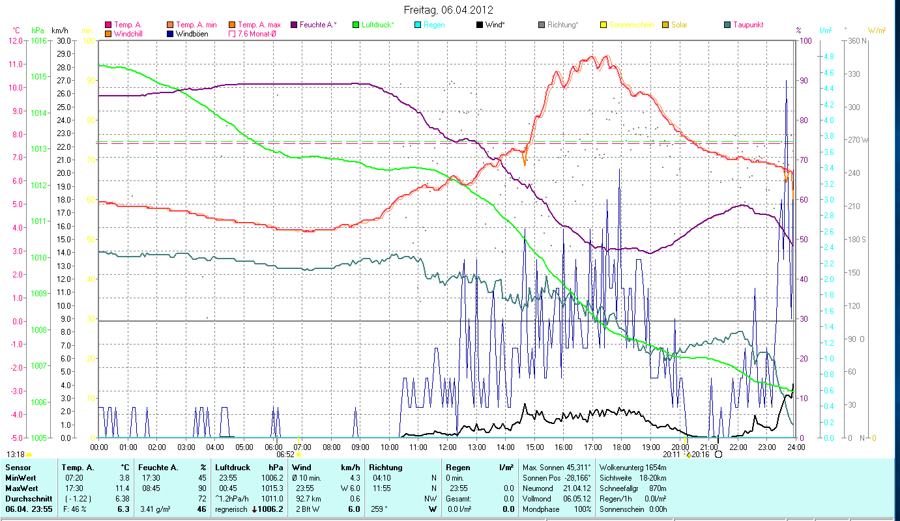Click the yellow min axis unit label
900x521 pixels.
coord(87,30)
